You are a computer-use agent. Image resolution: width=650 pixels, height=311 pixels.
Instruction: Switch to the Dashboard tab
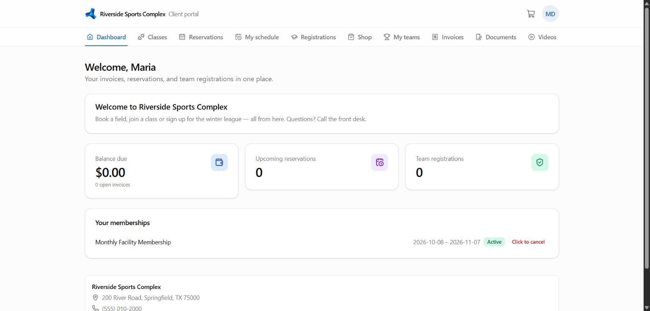click(x=106, y=37)
